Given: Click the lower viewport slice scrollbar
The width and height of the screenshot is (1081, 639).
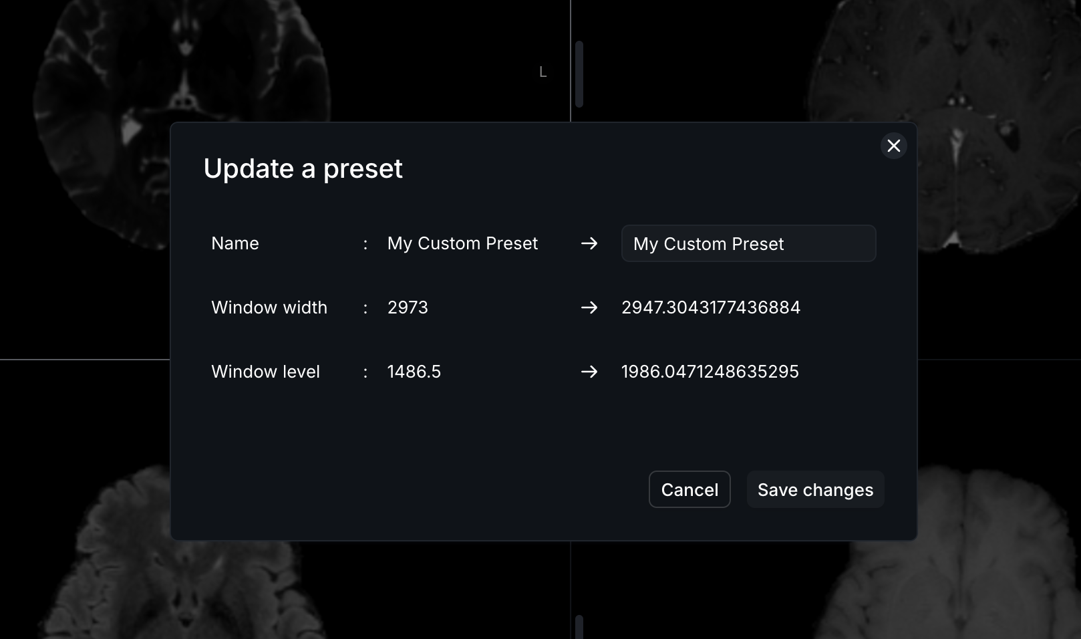Looking at the screenshot, I should [579, 627].
